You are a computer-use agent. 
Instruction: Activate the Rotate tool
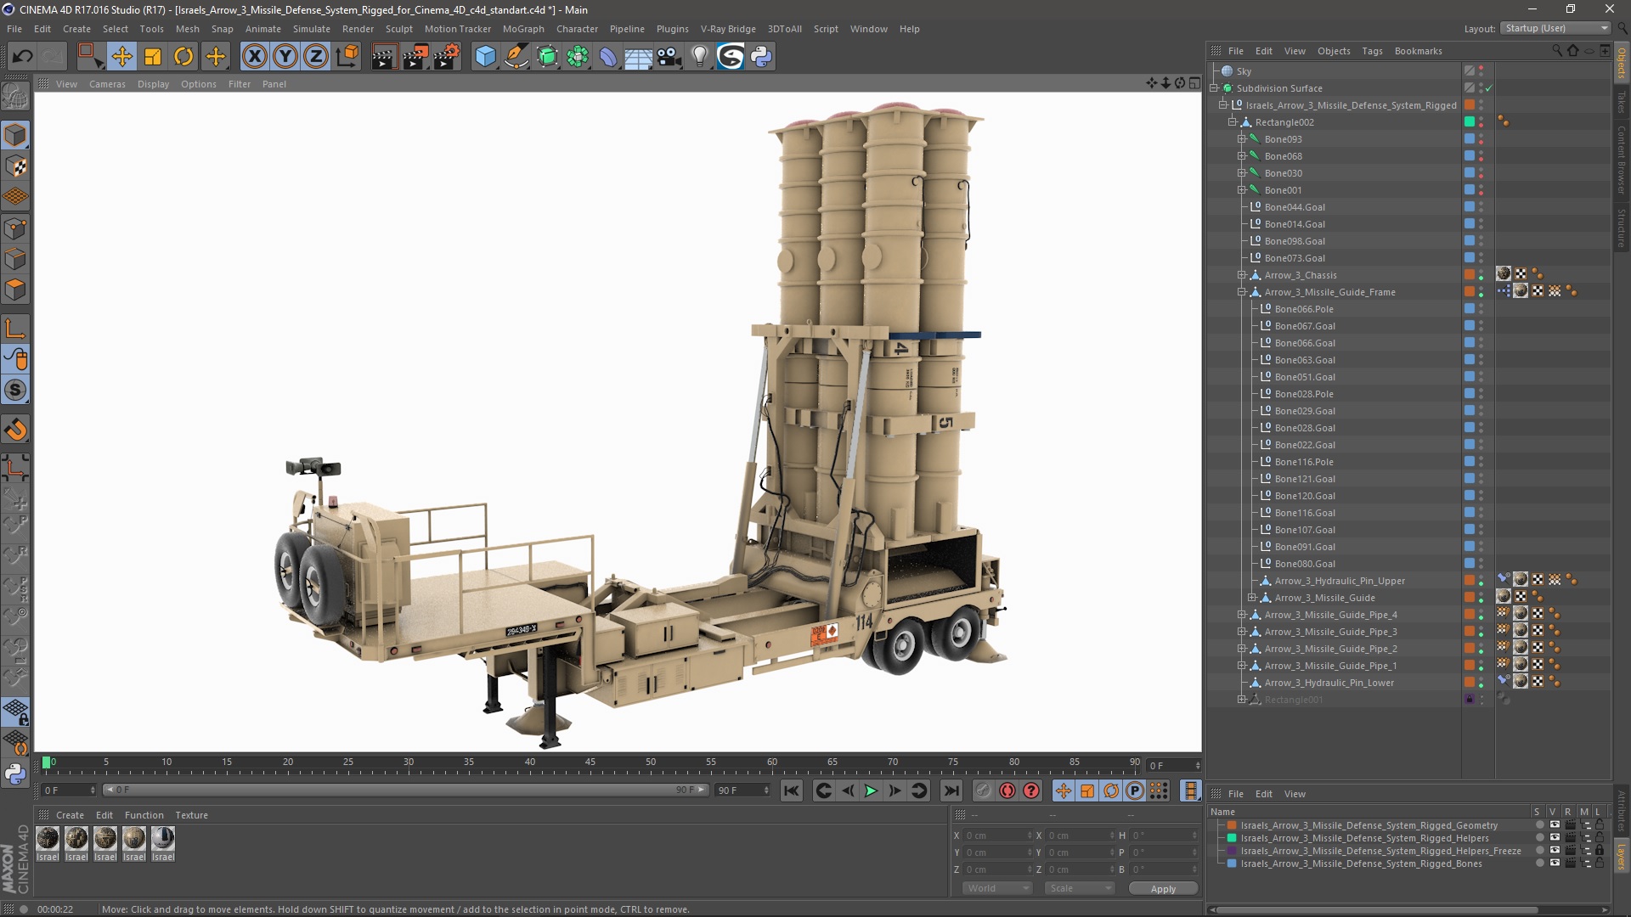[x=183, y=57]
